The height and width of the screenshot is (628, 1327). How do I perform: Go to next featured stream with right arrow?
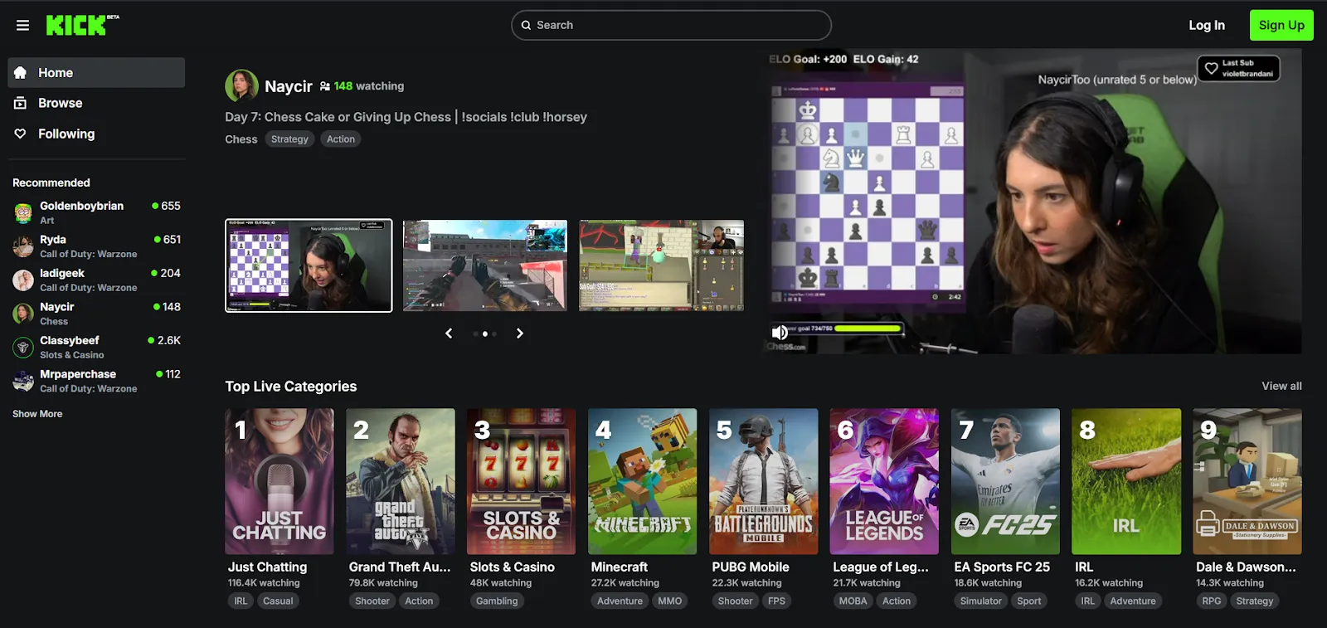pos(520,333)
